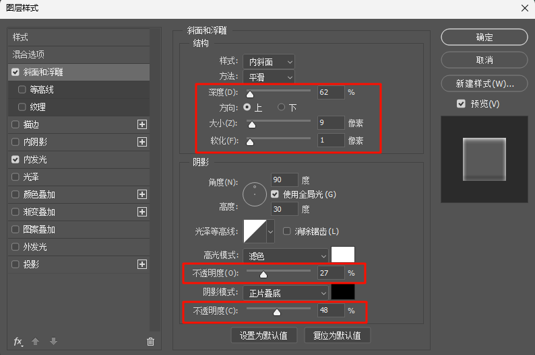535x355 pixels.
Task: Click the 深度 value field showing 62
Action: click(331, 92)
